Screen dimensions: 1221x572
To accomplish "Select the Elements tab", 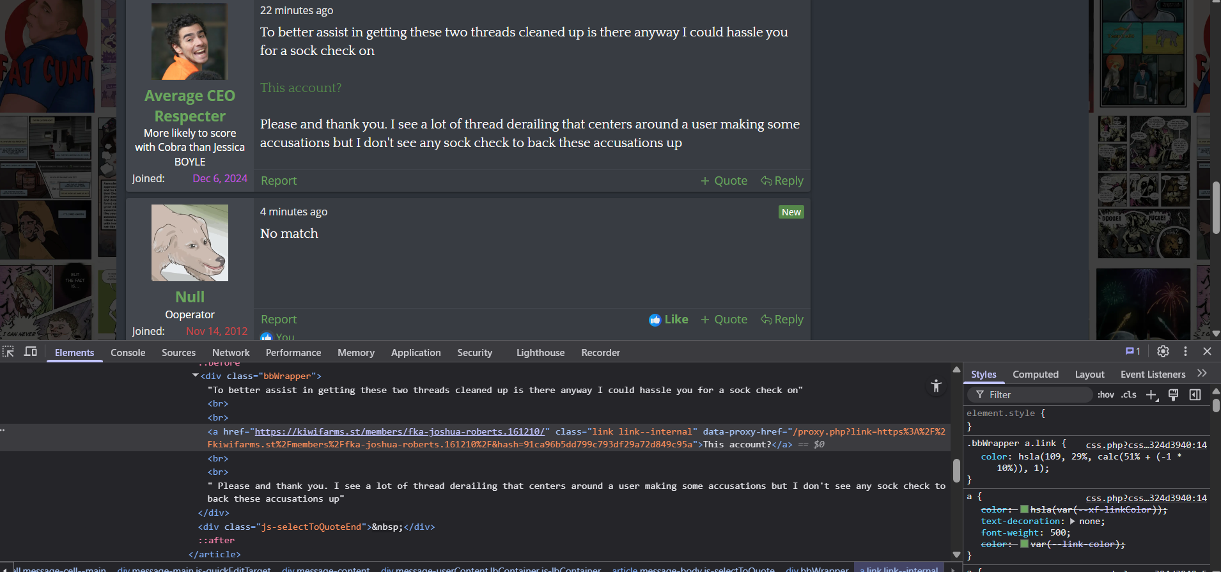I will coord(74,353).
